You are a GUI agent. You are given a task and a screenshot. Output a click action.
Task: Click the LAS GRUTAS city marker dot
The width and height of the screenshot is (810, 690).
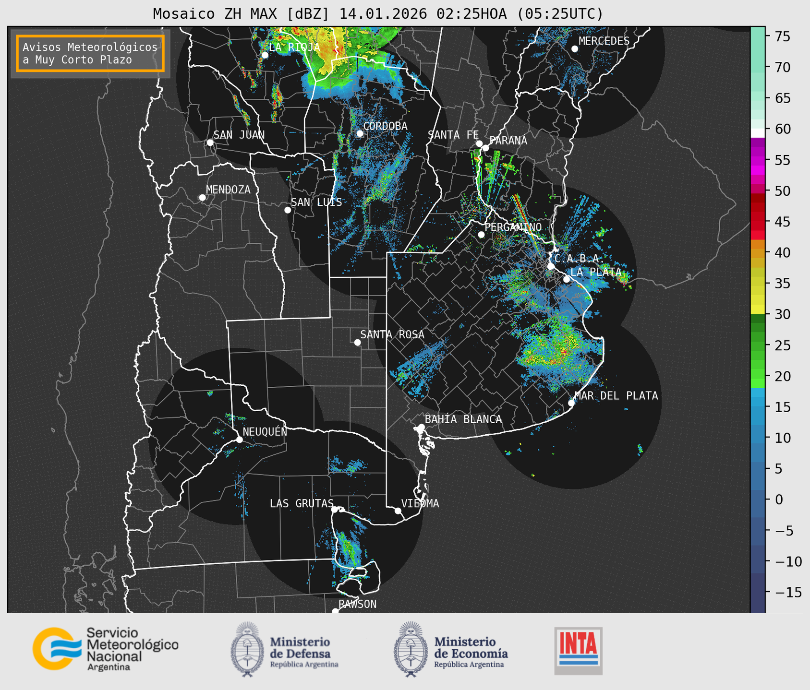pyautogui.click(x=335, y=510)
